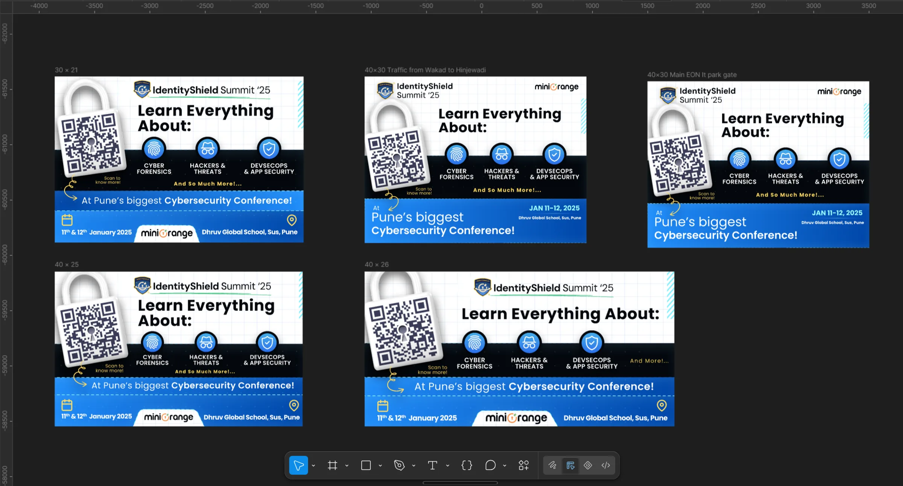The width and height of the screenshot is (903, 486).
Task: Expand Comment tool options chevron
Action: [505, 466]
